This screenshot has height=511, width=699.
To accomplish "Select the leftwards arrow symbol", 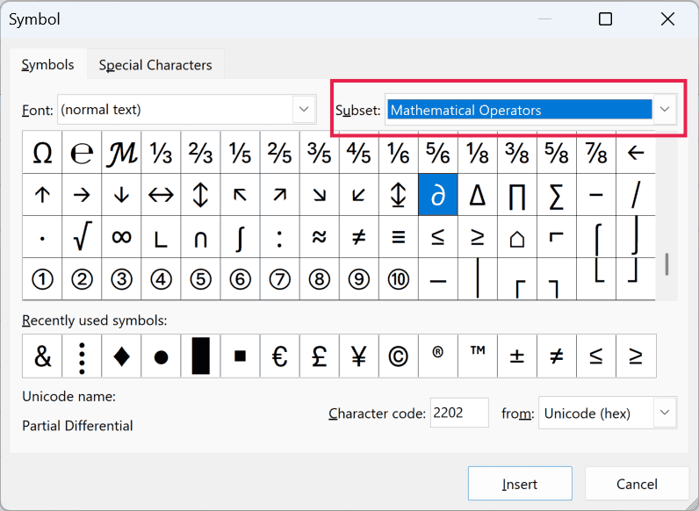I will coord(636,153).
